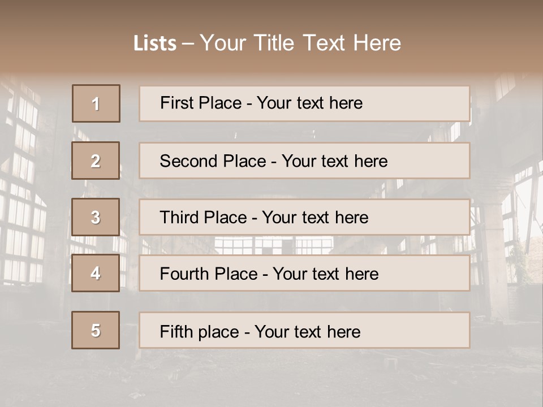The height and width of the screenshot is (407, 543).
Task: Click 'Your Title Text Here' in heading
Action: click(300, 43)
